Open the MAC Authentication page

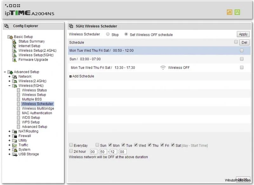(37, 113)
